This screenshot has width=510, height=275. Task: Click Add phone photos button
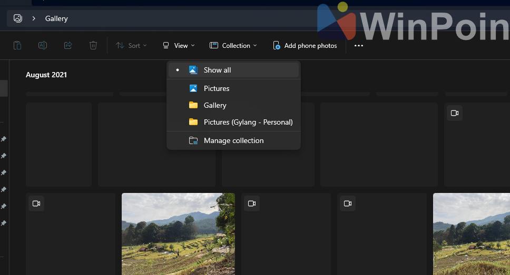(305, 46)
